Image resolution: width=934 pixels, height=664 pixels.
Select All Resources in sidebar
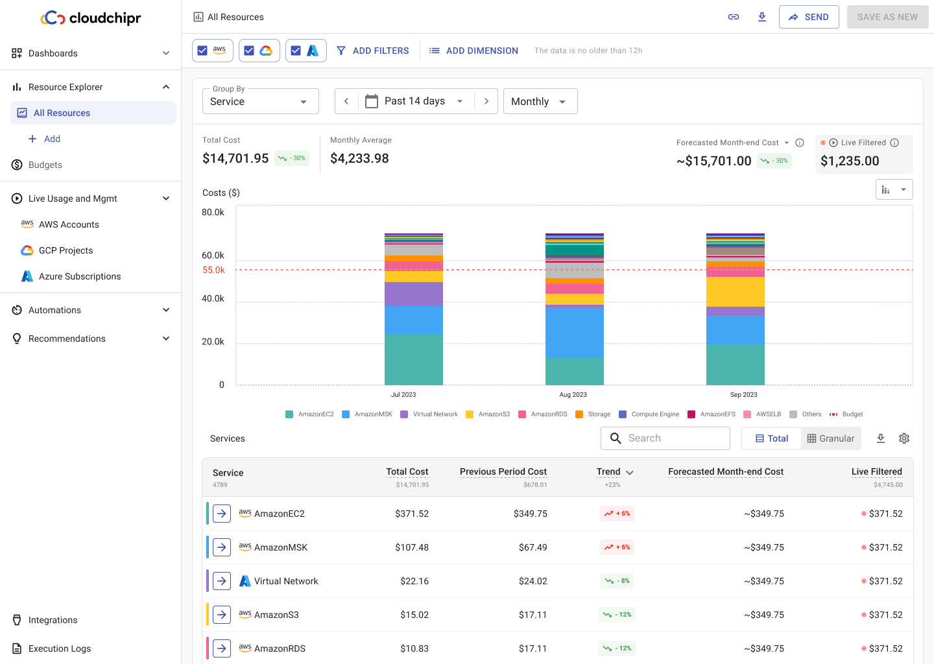pos(93,113)
